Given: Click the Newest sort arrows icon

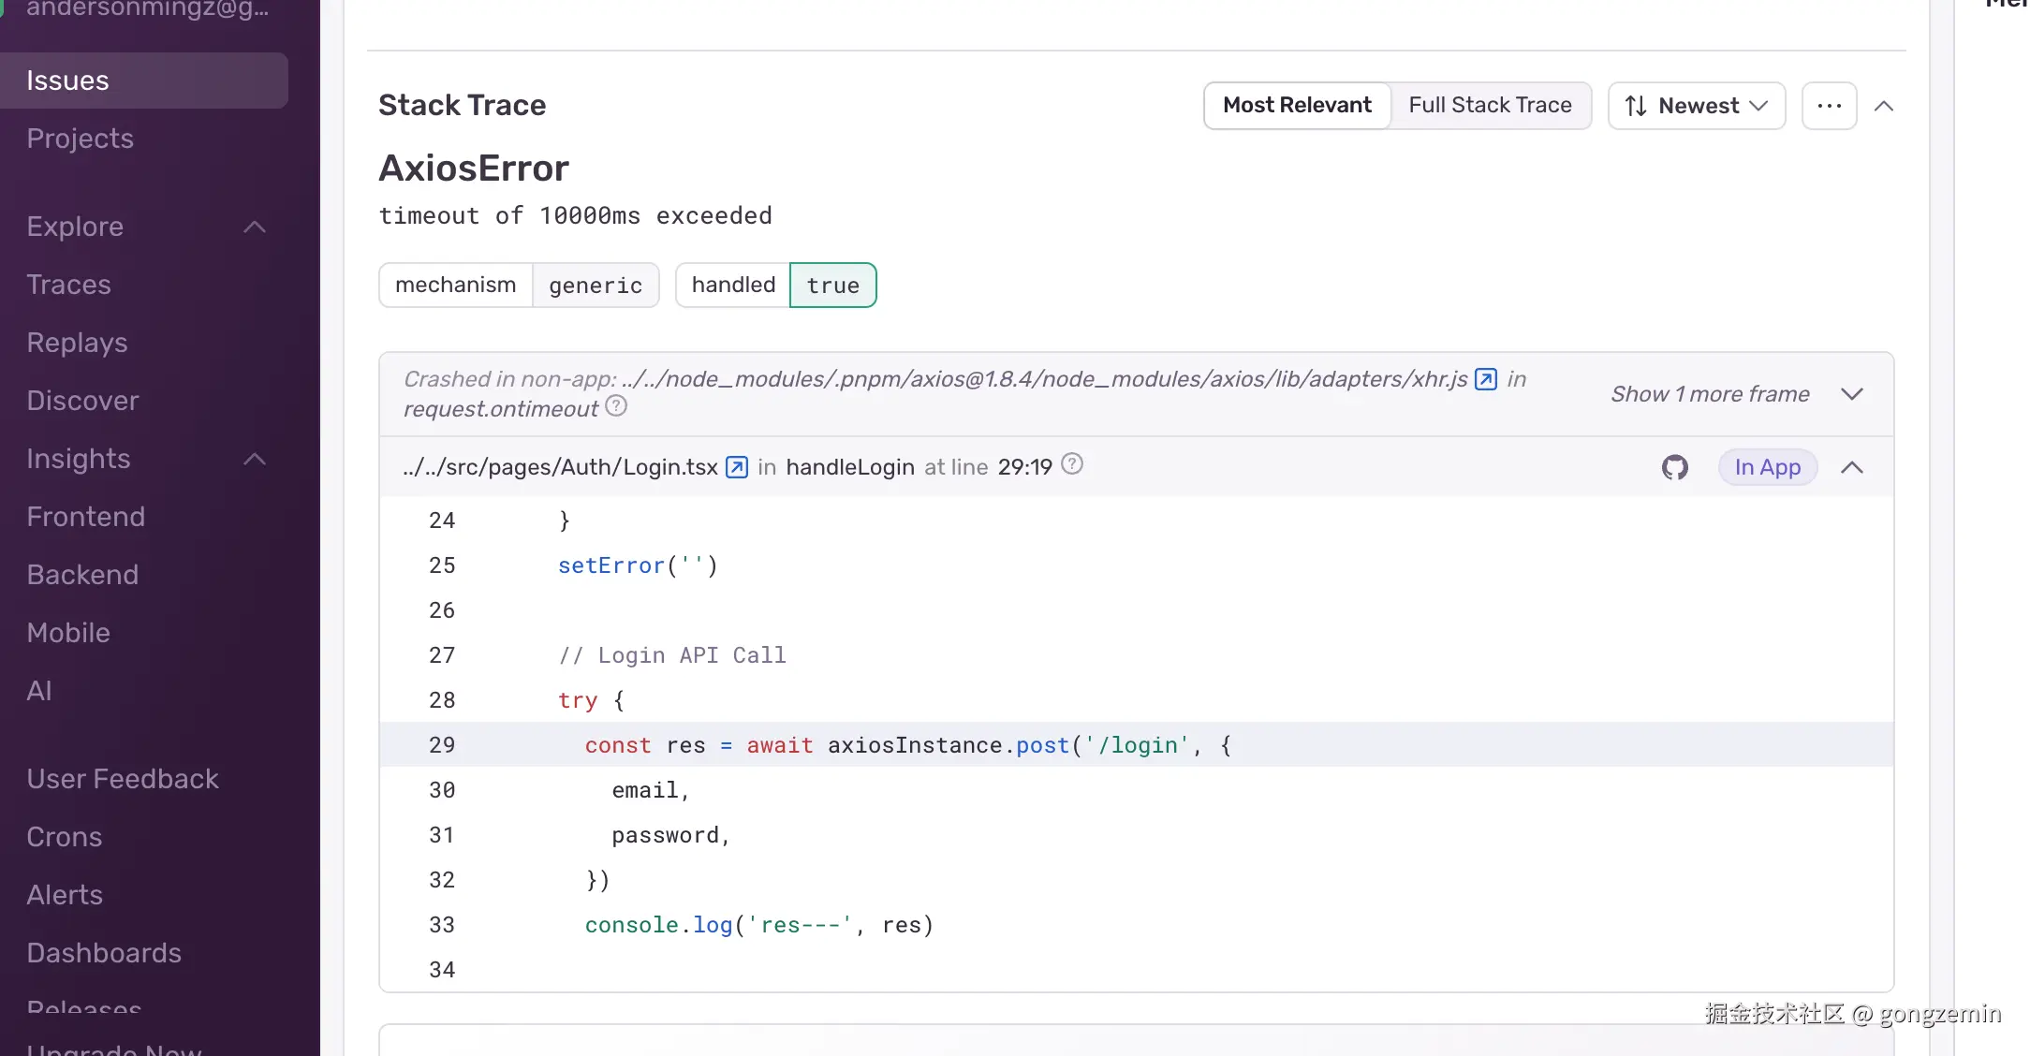Looking at the screenshot, I should [x=1636, y=106].
